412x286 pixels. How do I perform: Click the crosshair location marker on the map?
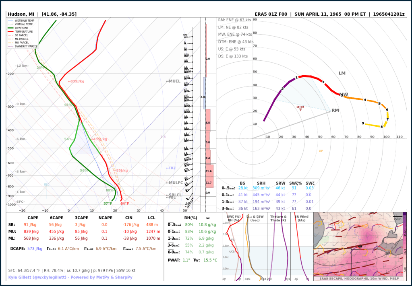(x=360, y=246)
